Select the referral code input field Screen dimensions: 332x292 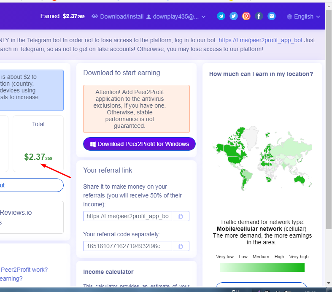click(x=127, y=246)
